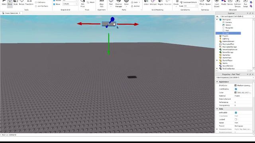255x143 pixels.
Task: Select the Select tool
Action: tap(4, 3)
